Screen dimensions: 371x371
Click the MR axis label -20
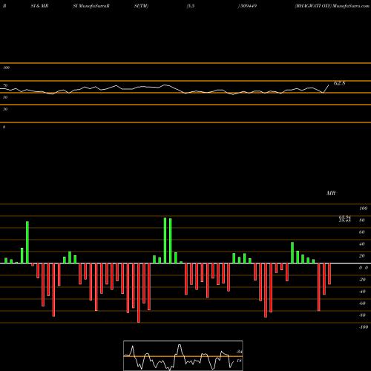coord(362,280)
